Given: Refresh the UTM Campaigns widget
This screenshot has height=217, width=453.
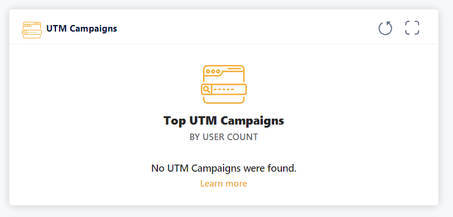Looking at the screenshot, I should (x=386, y=28).
